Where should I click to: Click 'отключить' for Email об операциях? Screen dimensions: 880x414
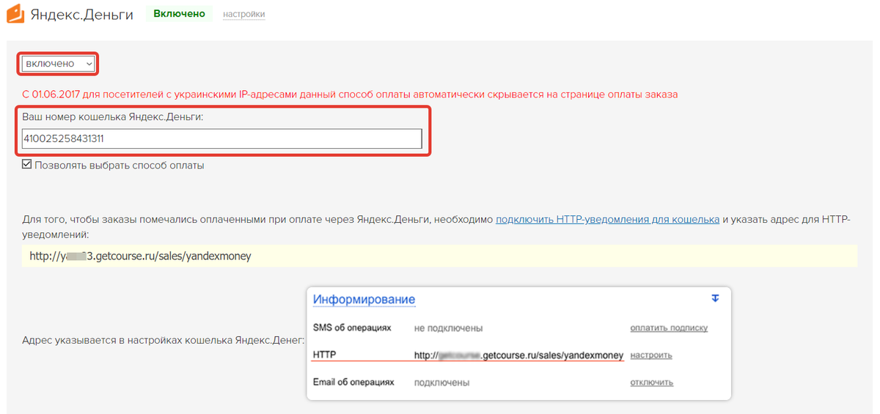651,382
